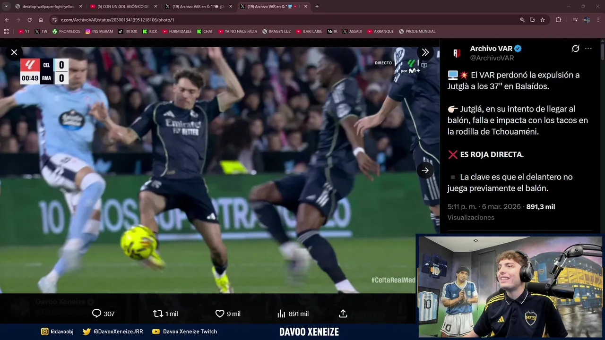This screenshot has width=605, height=340.
Task: Open the KICK bookmark
Action: coord(150,32)
